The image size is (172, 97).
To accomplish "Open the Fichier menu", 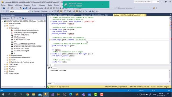I will click(3, 5).
